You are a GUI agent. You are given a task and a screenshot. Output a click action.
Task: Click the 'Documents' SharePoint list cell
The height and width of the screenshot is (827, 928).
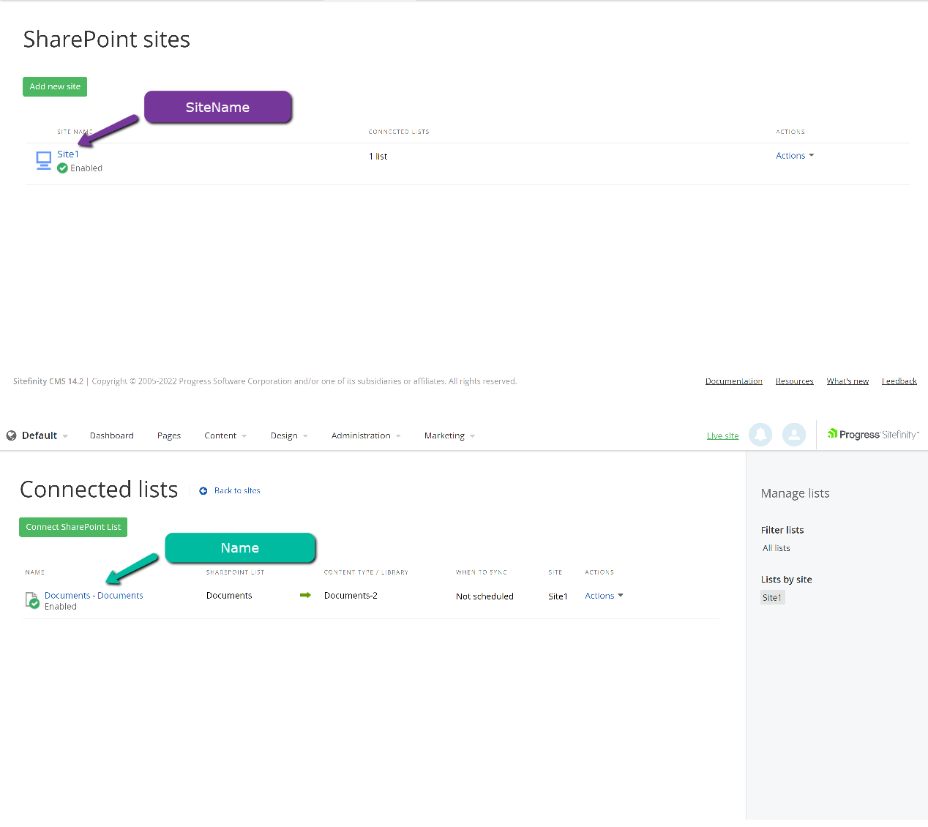pyautogui.click(x=229, y=596)
